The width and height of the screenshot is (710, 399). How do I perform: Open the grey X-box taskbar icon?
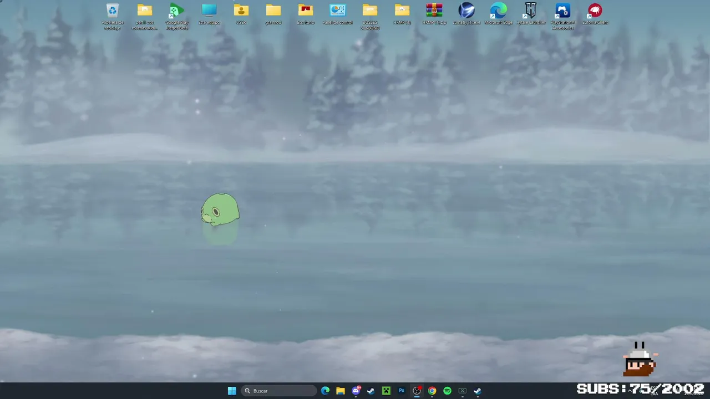click(463, 391)
